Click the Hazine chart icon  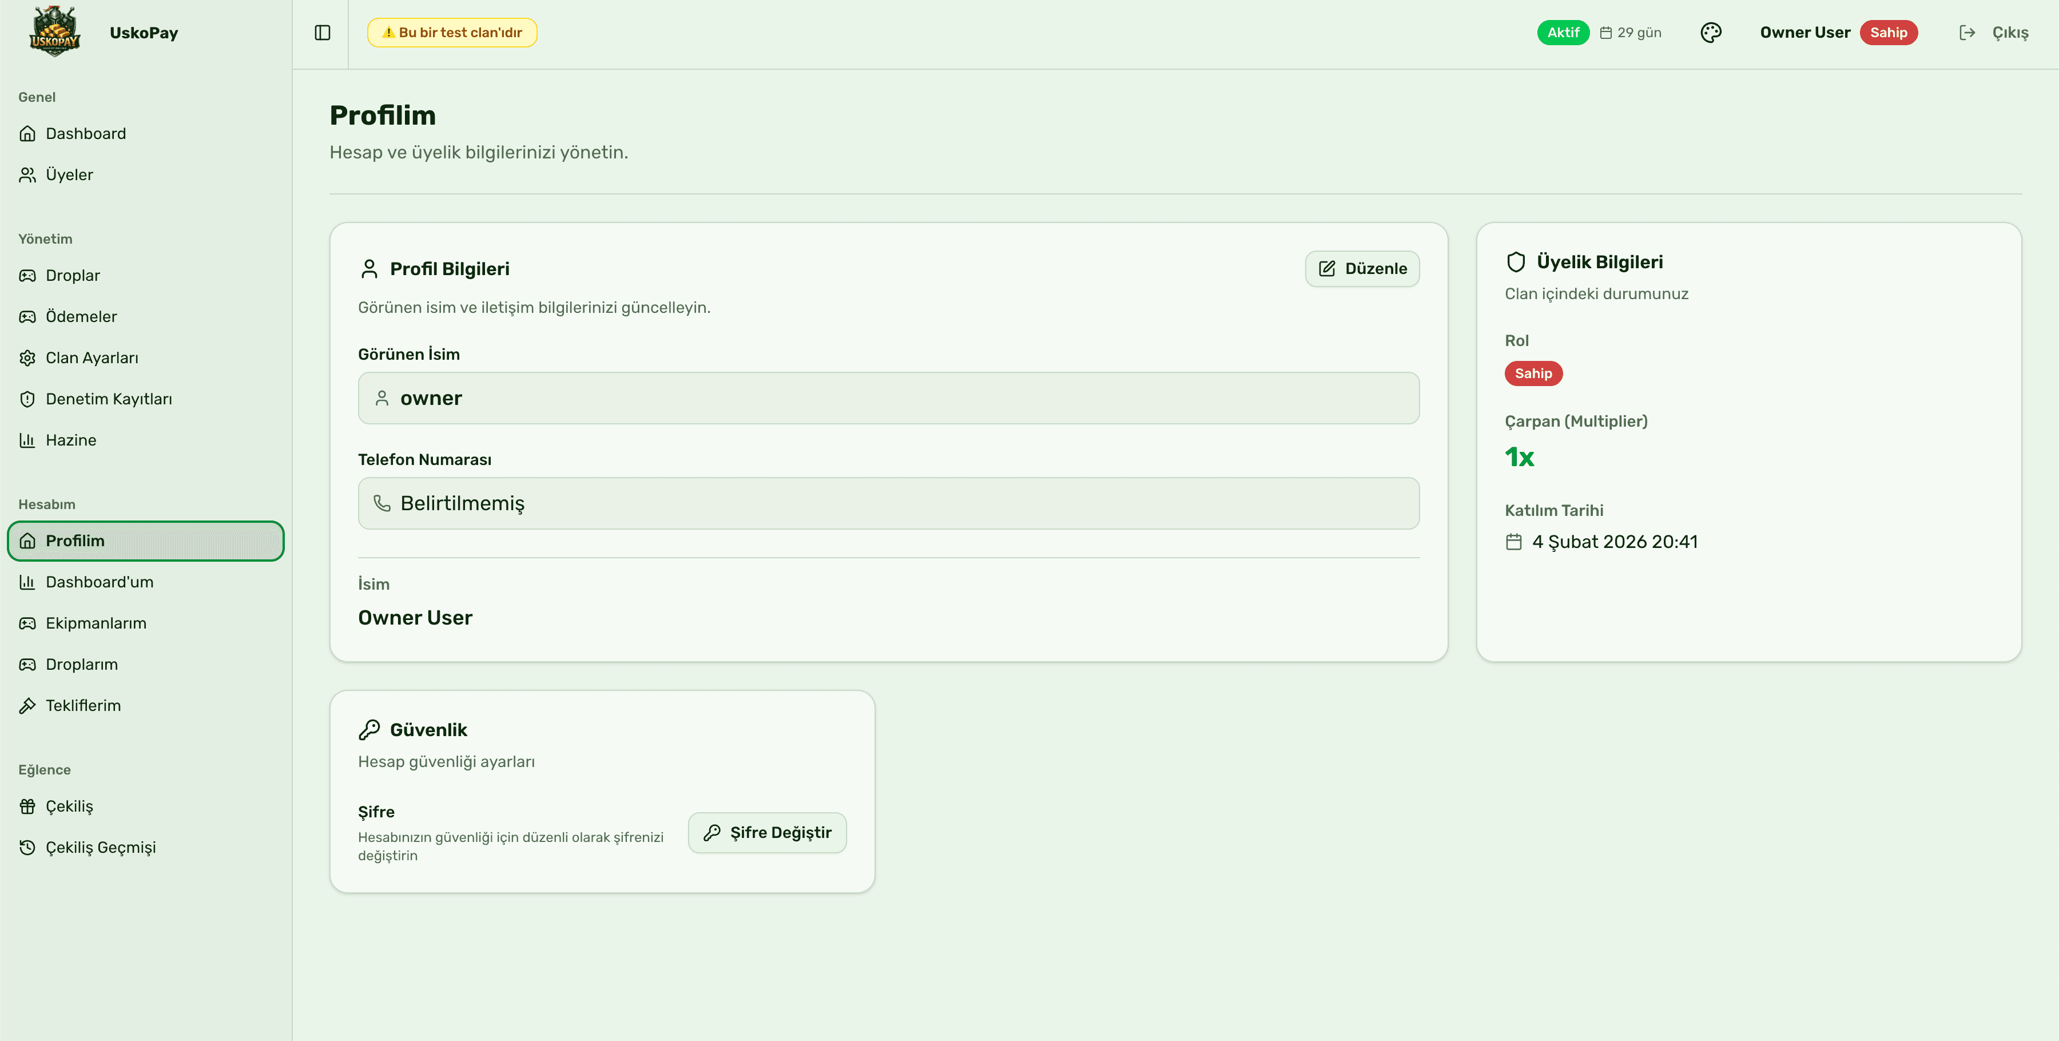click(x=27, y=440)
